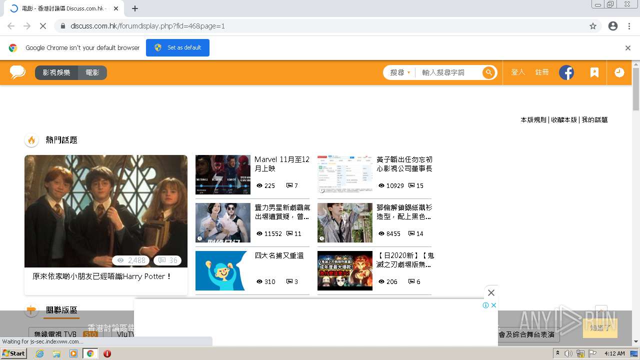Open the Facebook login icon

566,72
